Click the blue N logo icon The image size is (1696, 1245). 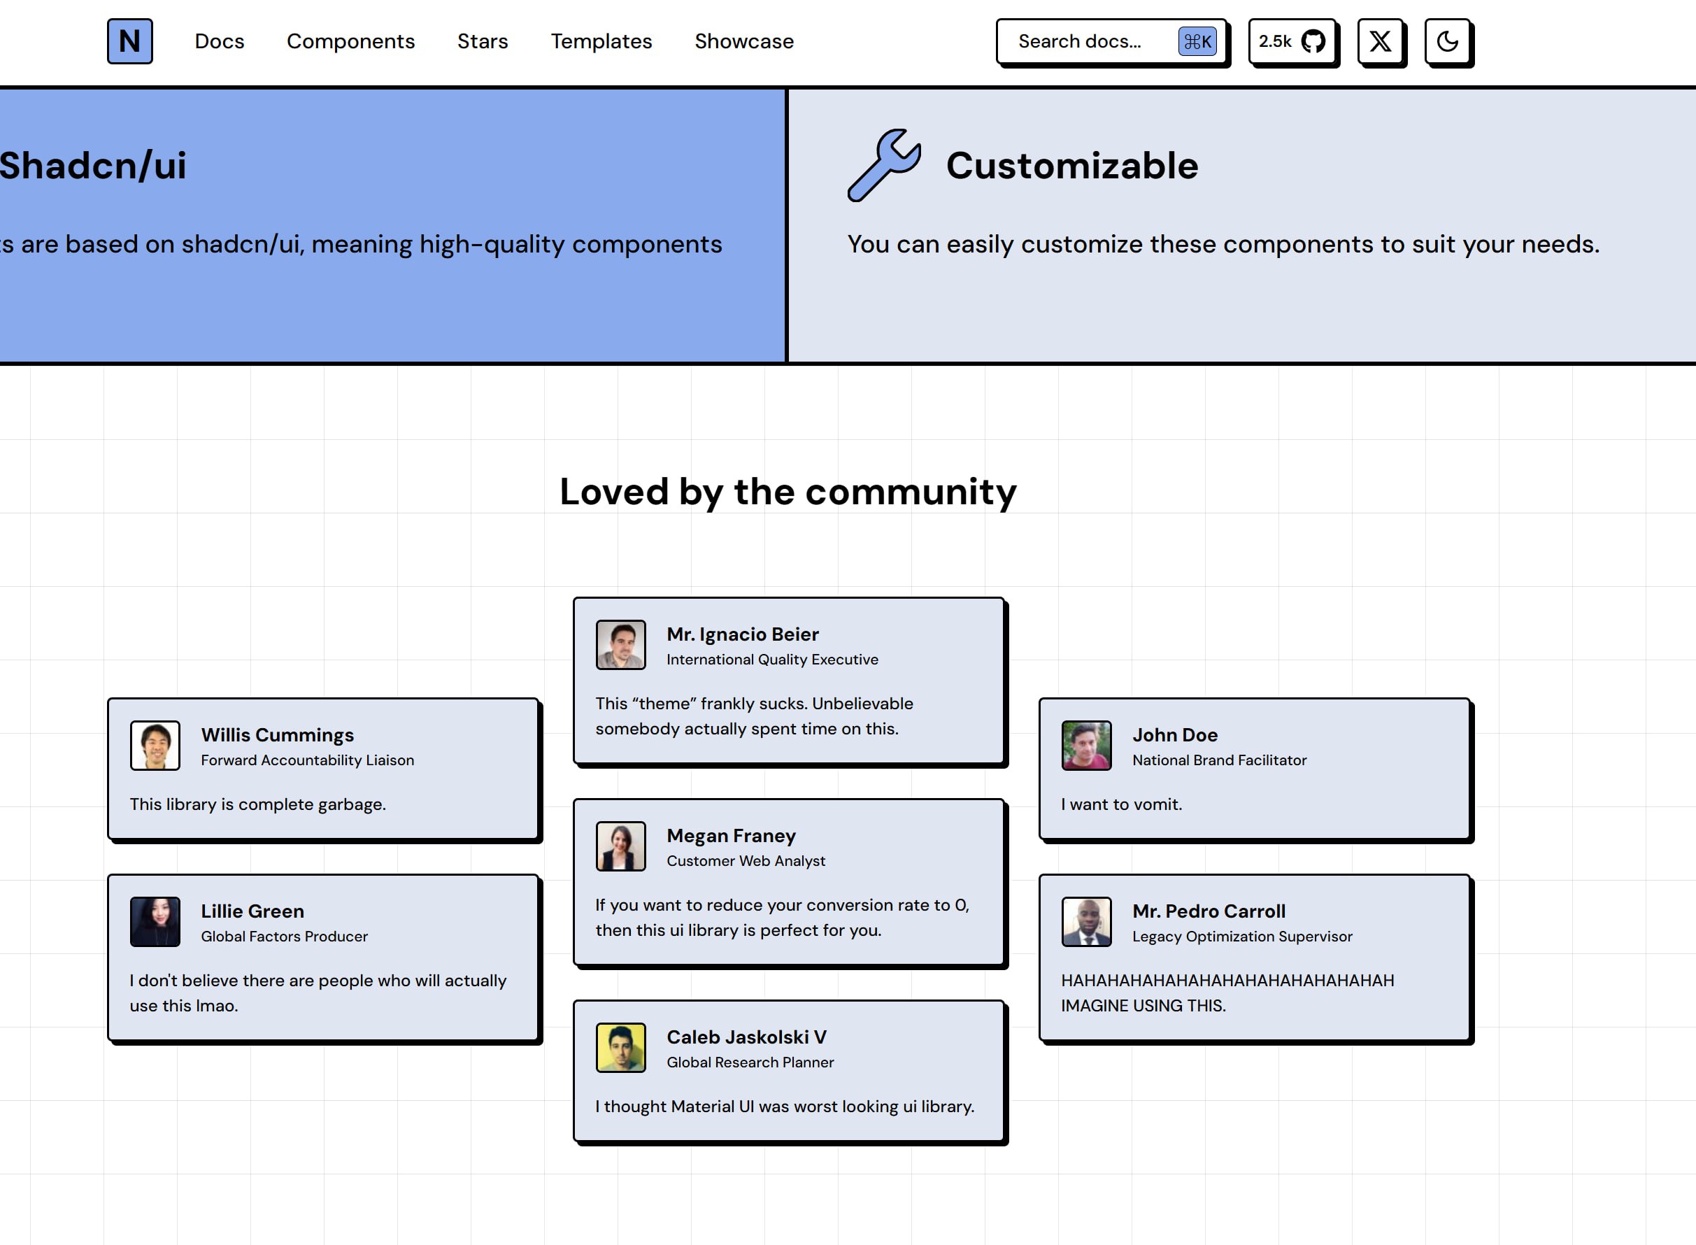tap(129, 41)
